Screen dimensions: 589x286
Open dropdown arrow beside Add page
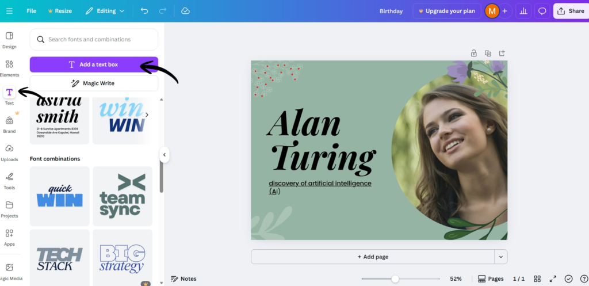pos(501,257)
